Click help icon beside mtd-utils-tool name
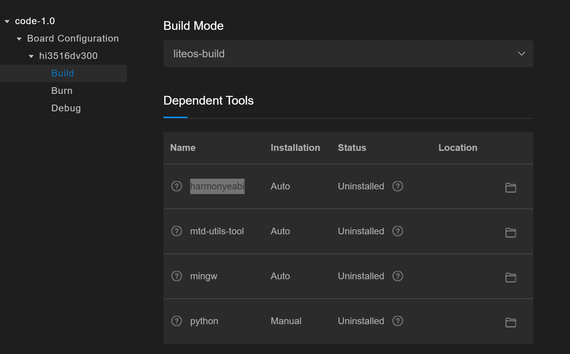570x354 pixels. pos(176,231)
